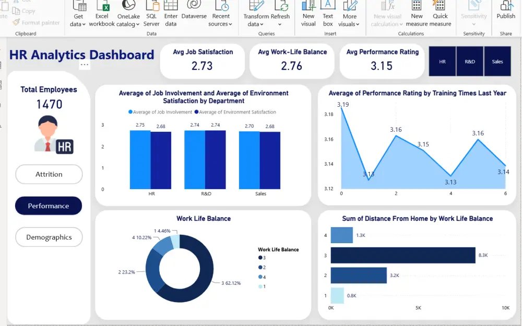
Task: Click the HR employee avatar image
Action: pos(54,134)
